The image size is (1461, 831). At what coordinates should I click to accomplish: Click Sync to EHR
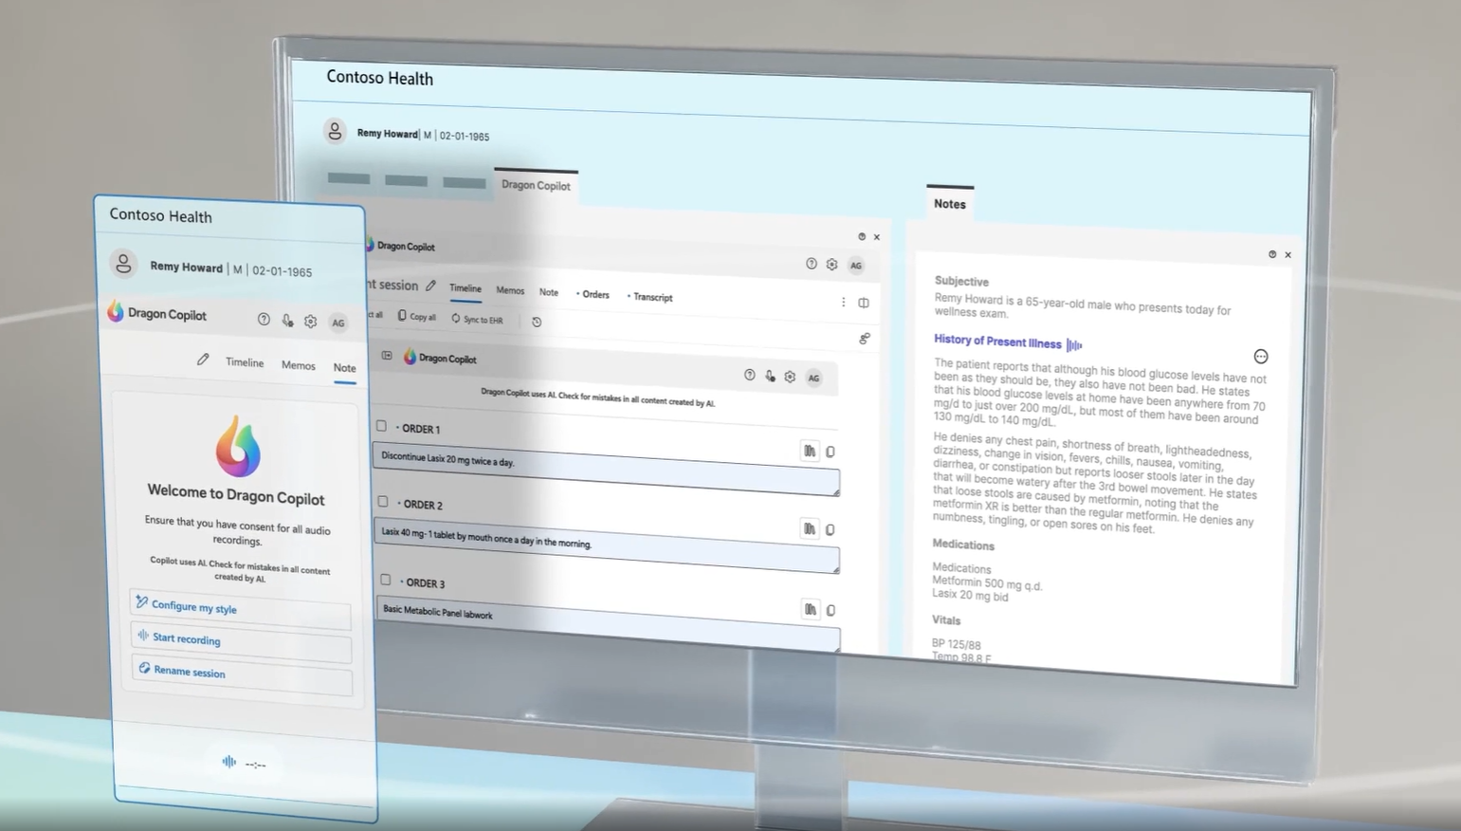click(478, 320)
